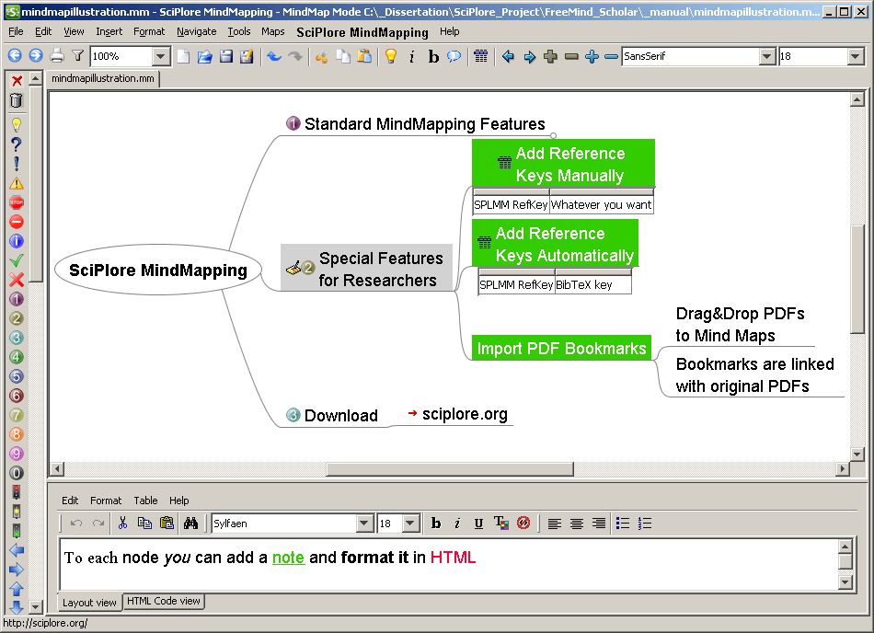Switch to the HTML Code view tab

click(x=163, y=602)
